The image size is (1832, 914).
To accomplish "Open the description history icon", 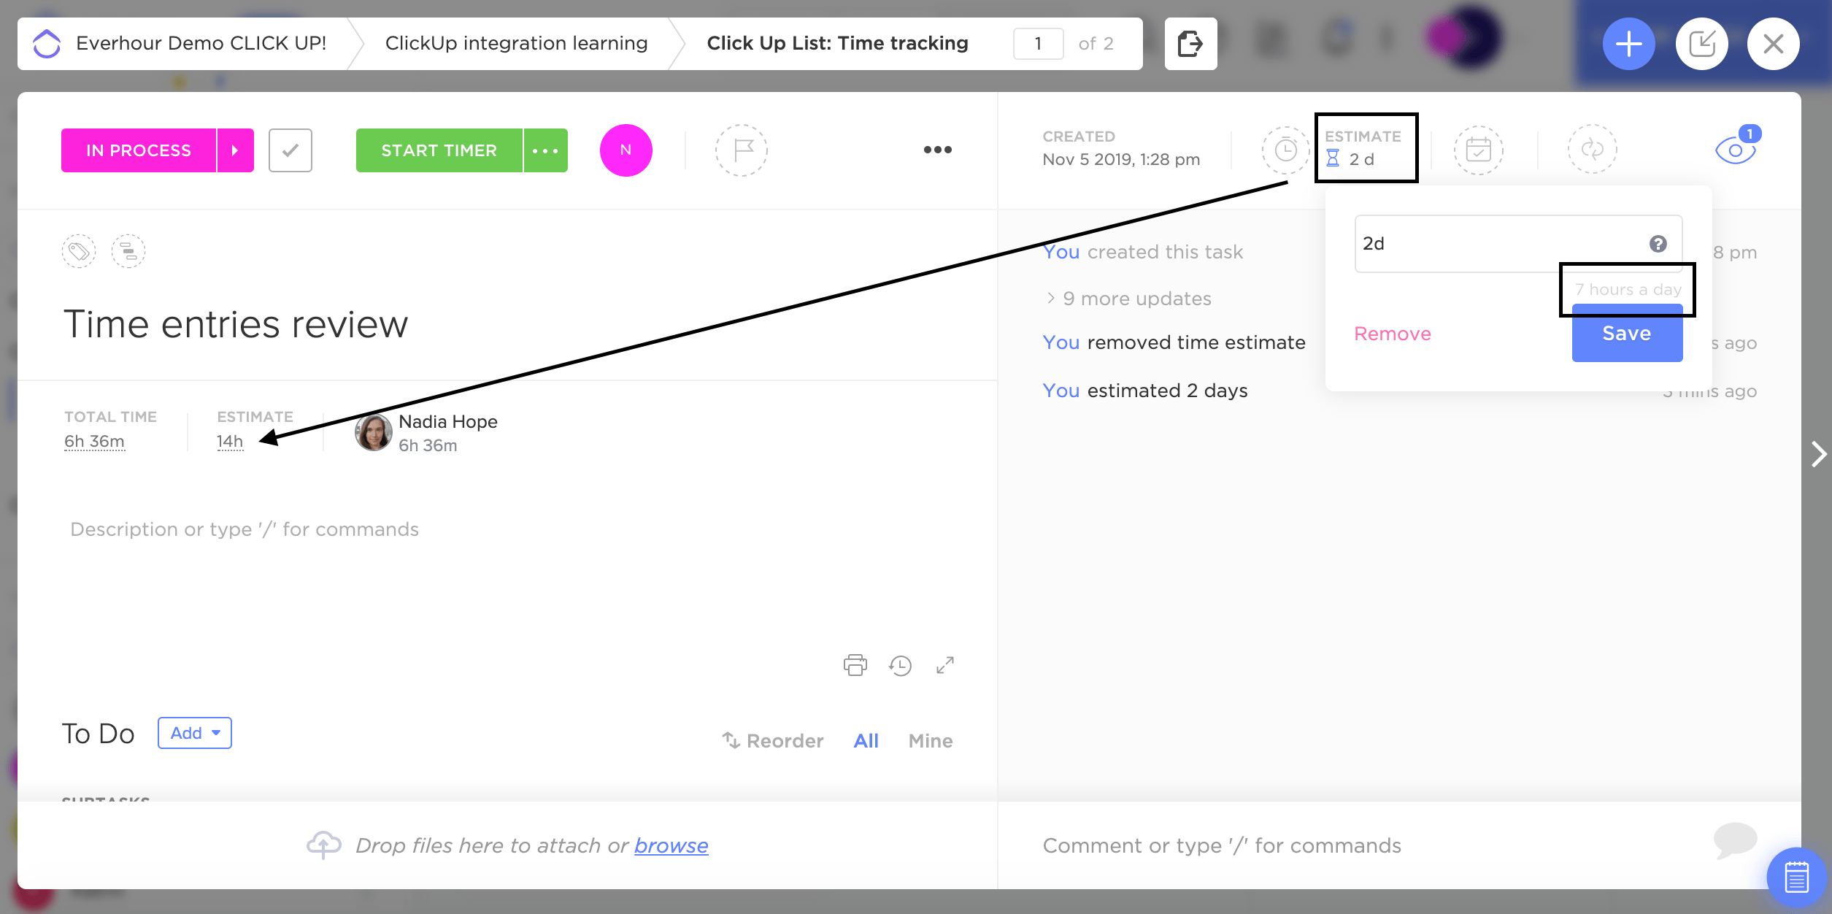I will tap(900, 665).
